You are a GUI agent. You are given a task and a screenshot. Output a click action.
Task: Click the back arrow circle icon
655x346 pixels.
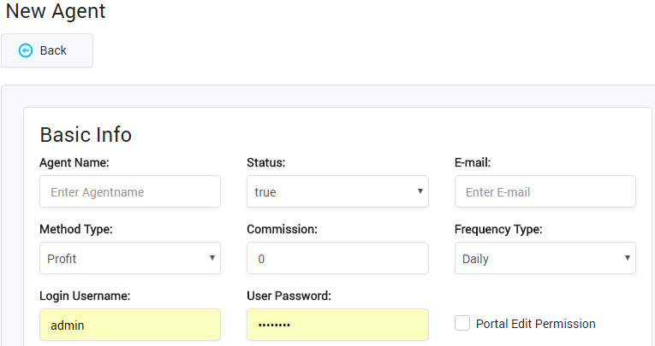point(26,50)
